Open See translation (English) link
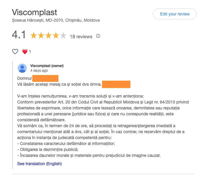 pos(39,164)
